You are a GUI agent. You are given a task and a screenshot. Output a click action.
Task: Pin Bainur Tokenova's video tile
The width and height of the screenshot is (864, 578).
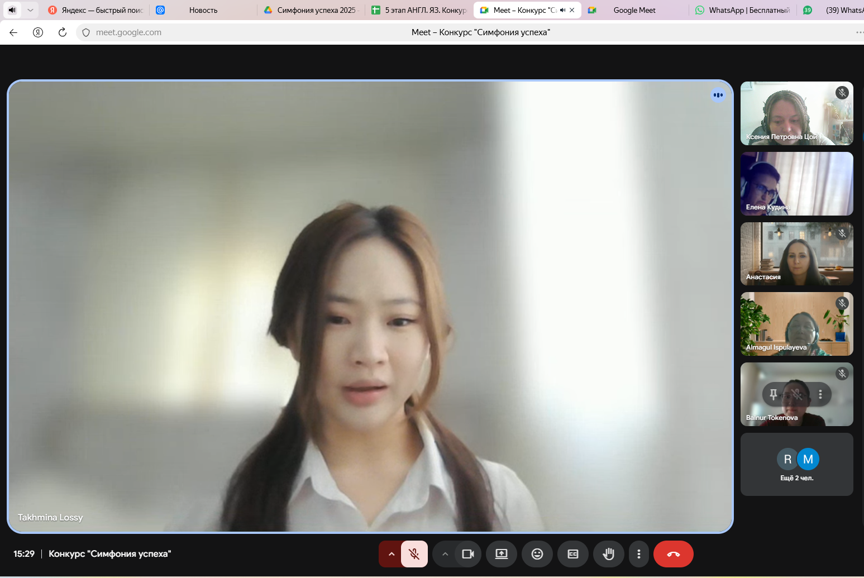pos(774,394)
